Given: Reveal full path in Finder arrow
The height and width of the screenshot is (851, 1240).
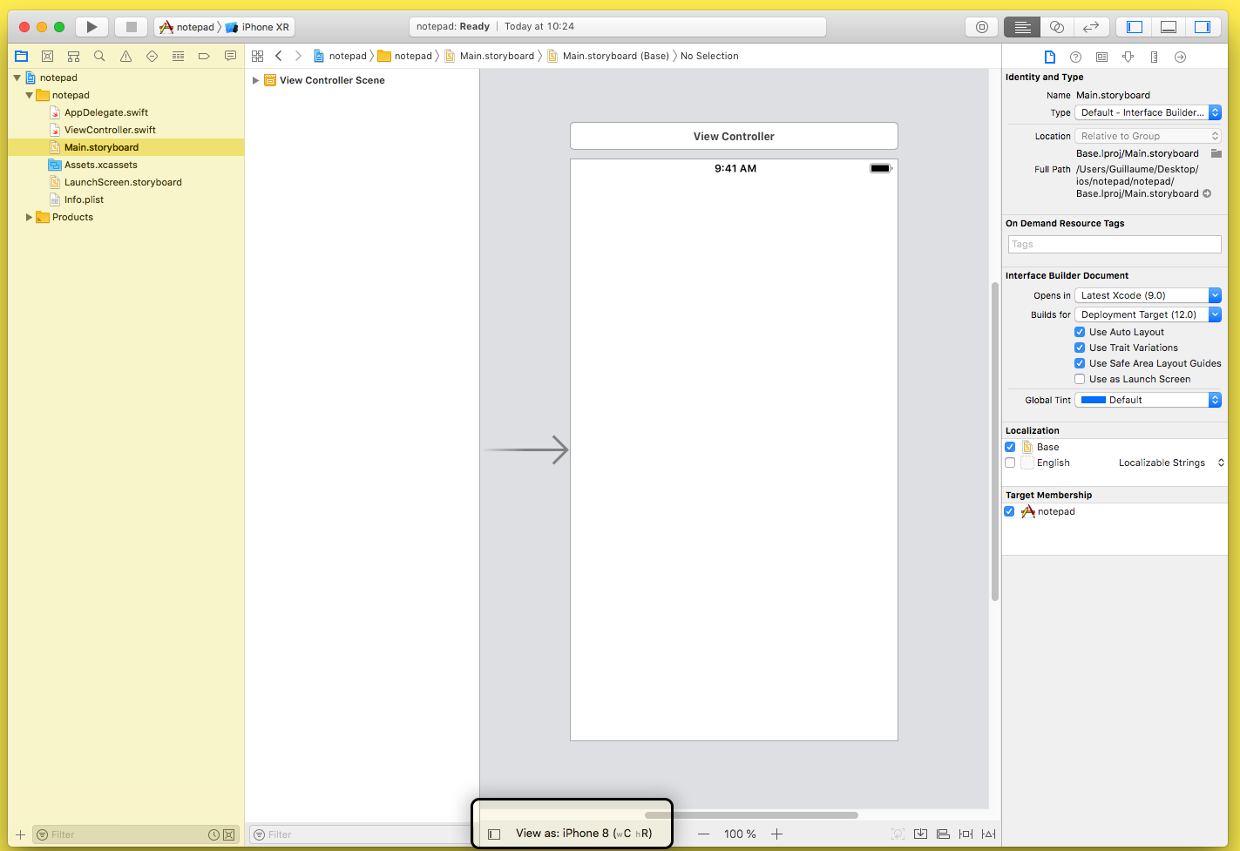Looking at the screenshot, I should (x=1207, y=193).
